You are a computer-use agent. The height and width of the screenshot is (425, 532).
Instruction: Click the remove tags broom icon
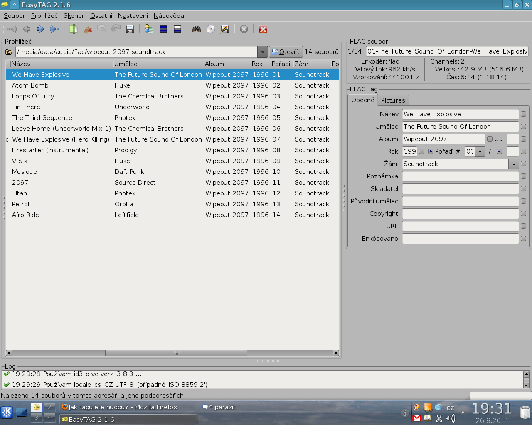88,29
